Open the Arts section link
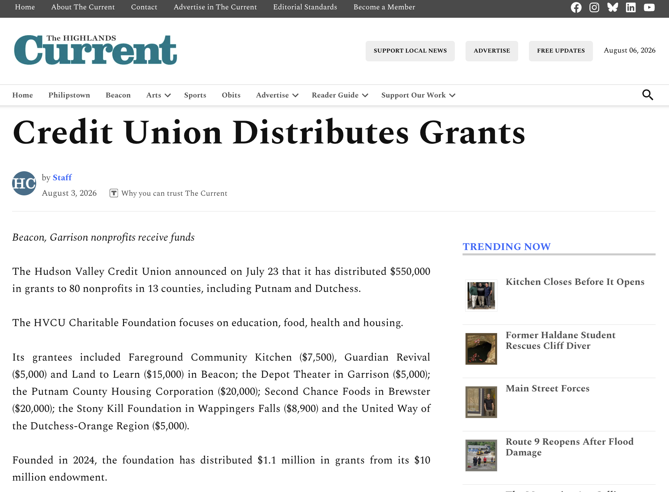 click(x=154, y=95)
